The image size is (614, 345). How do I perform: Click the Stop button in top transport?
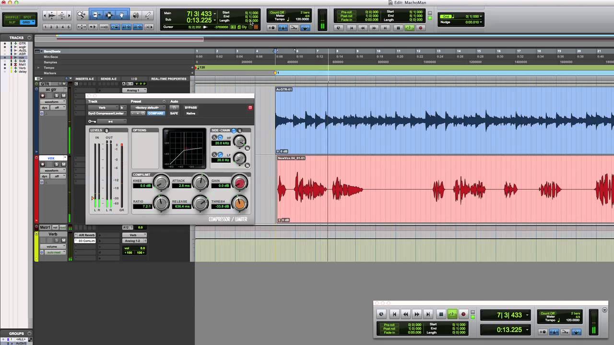(398, 28)
